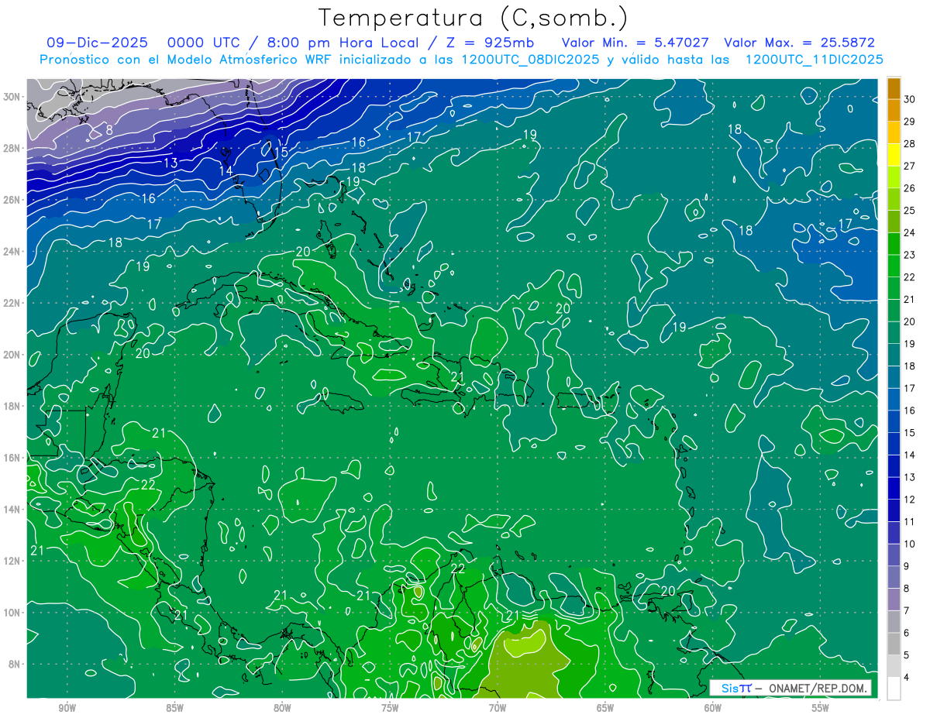Click the "55W" longitude label

click(x=821, y=708)
